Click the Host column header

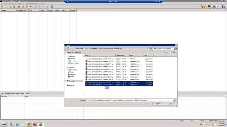(34, 10)
